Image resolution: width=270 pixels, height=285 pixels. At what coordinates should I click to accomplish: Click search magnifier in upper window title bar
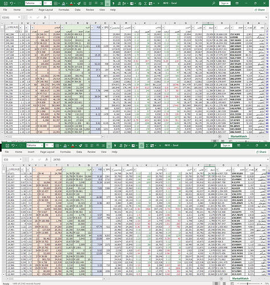coord(213,3)
